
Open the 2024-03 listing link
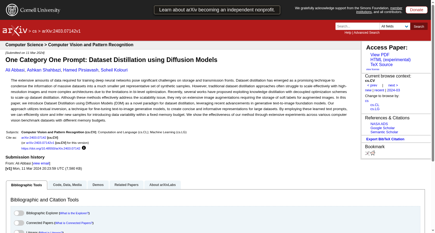pos(393,90)
